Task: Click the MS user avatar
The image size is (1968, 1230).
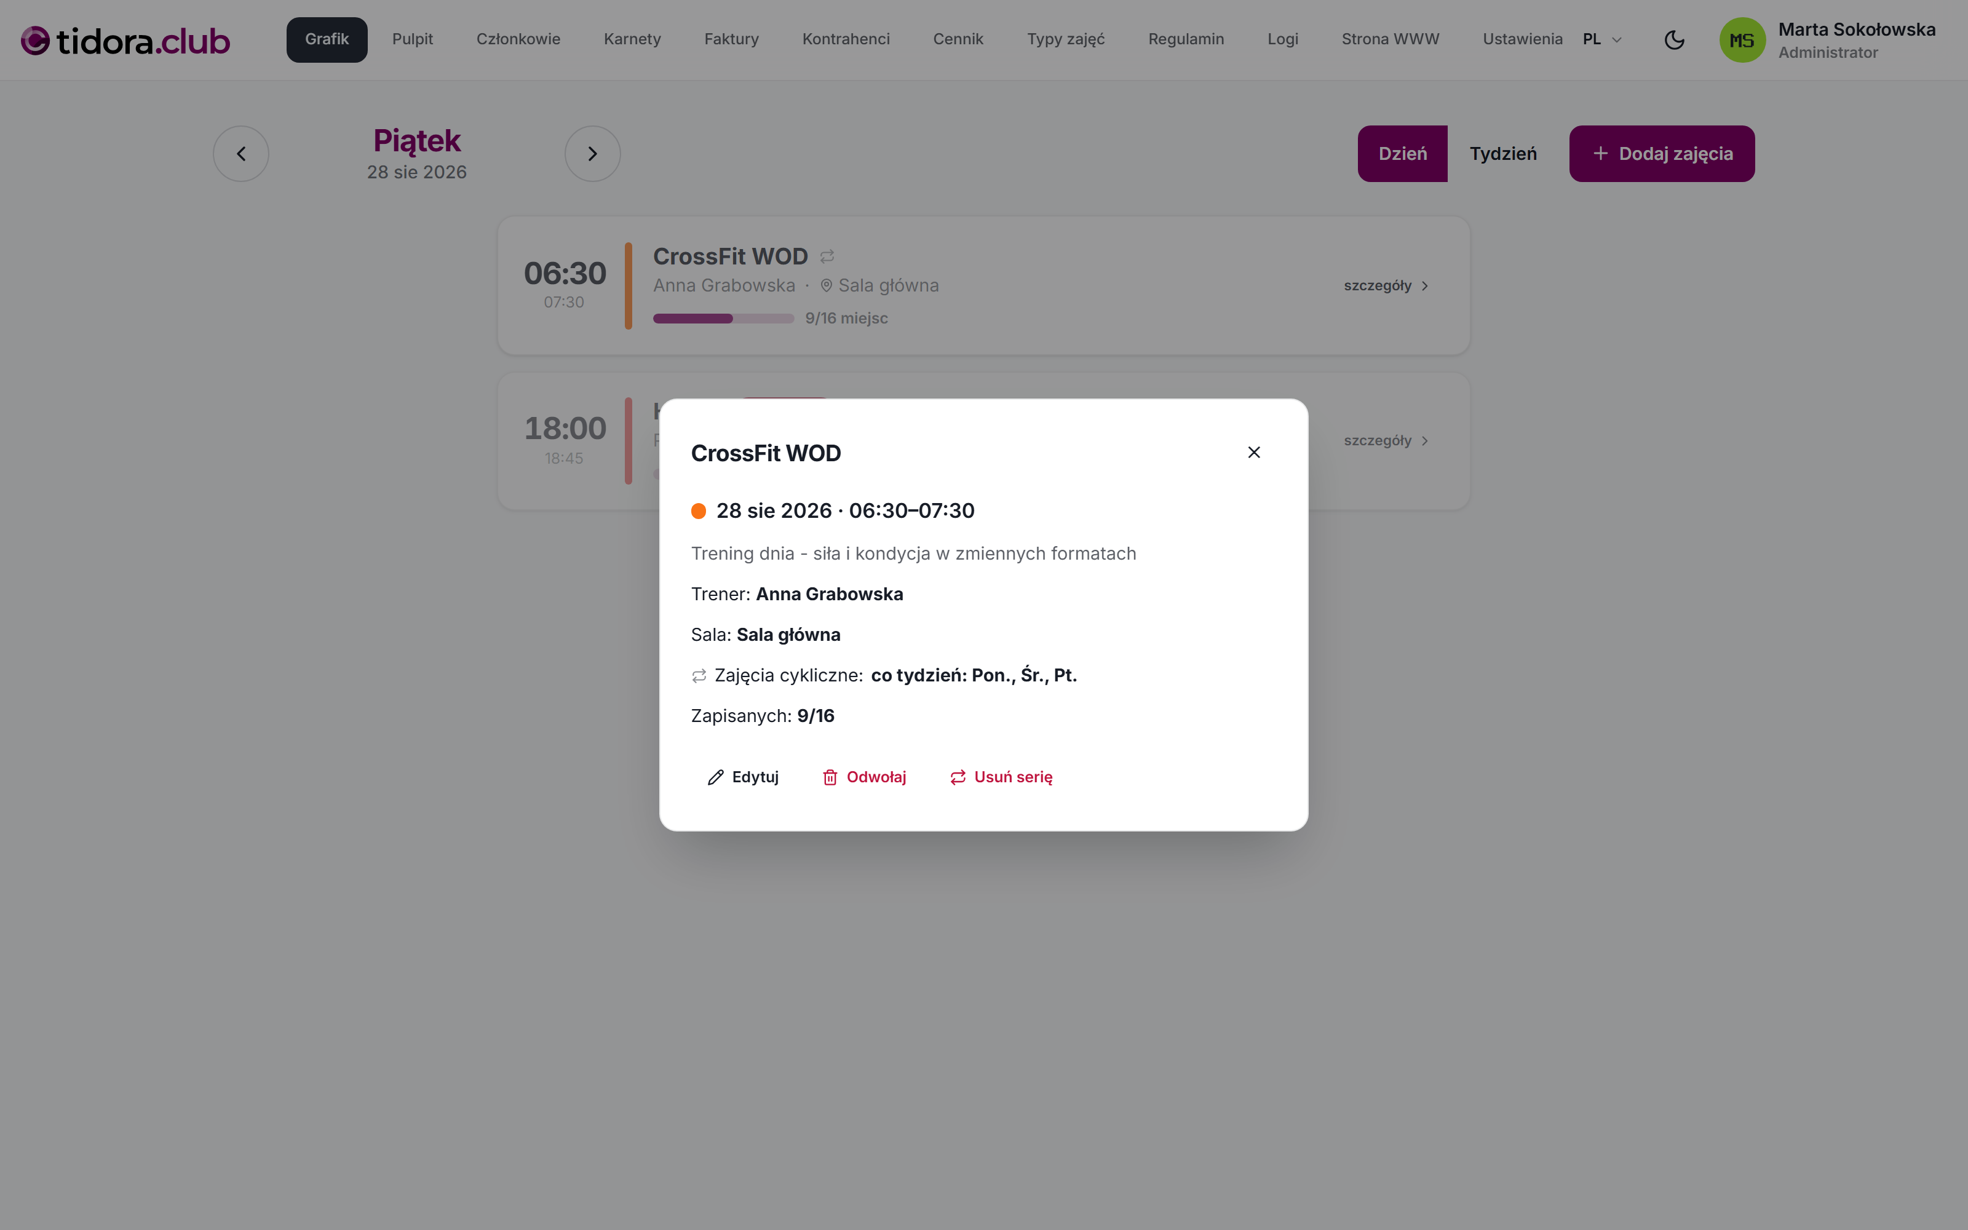Action: tap(1742, 40)
